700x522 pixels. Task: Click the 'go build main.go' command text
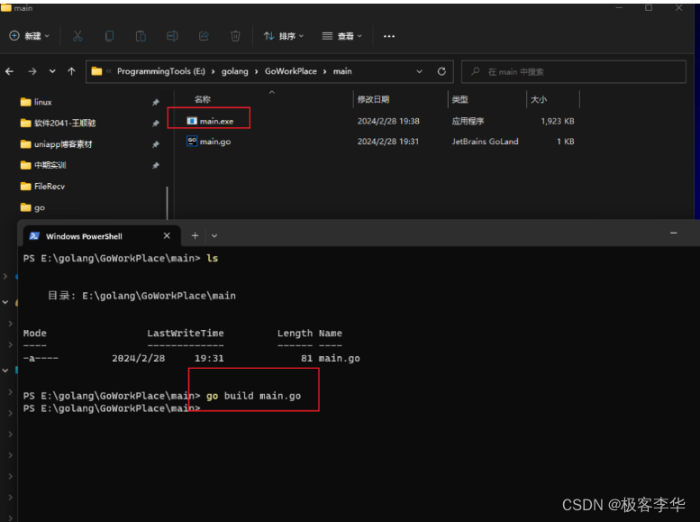(x=253, y=396)
